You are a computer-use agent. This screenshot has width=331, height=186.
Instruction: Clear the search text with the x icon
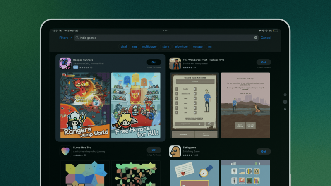pos(256,38)
